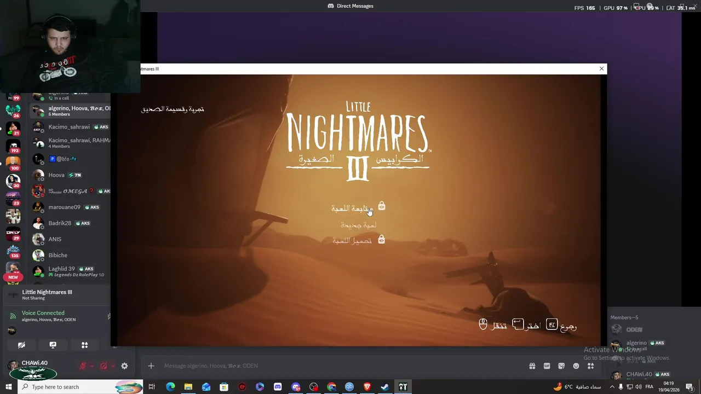Open Microsoft Store from the taskbar
The height and width of the screenshot is (394, 701).
pos(224,387)
